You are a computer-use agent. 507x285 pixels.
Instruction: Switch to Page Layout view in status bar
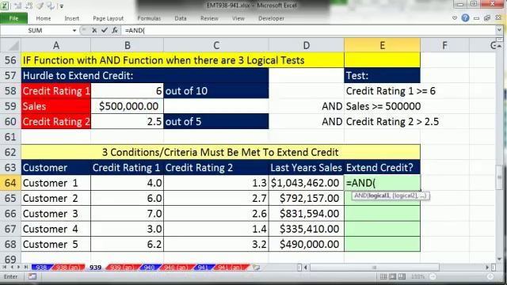tap(393, 276)
